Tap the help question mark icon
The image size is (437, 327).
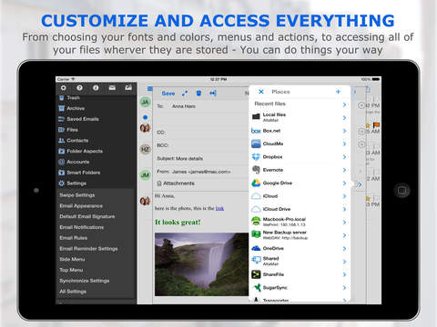[x=79, y=88]
